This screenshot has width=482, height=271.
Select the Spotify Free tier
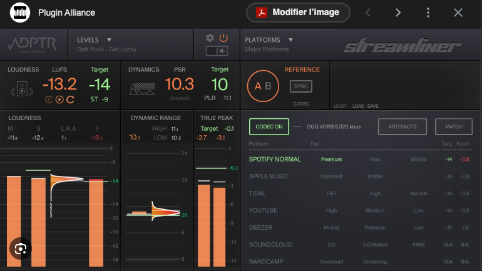[x=375, y=160]
